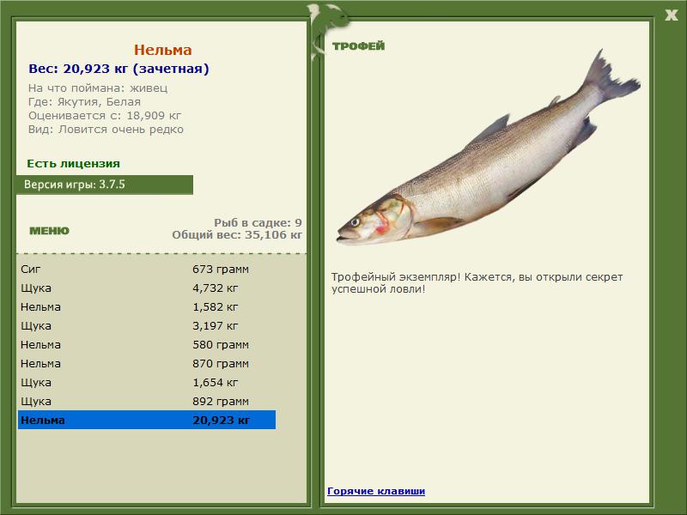Screen dimensions: 687x515
Task: Click the Где: Якутия, Белая line
Action: pos(84,101)
